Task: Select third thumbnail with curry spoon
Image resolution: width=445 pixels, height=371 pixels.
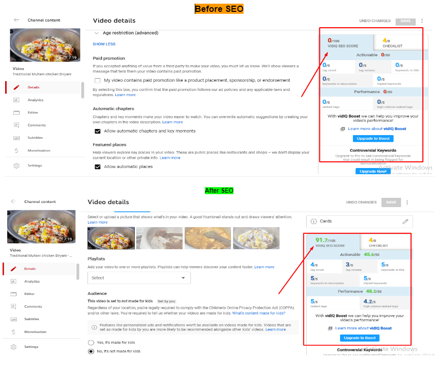Action: 208,238
